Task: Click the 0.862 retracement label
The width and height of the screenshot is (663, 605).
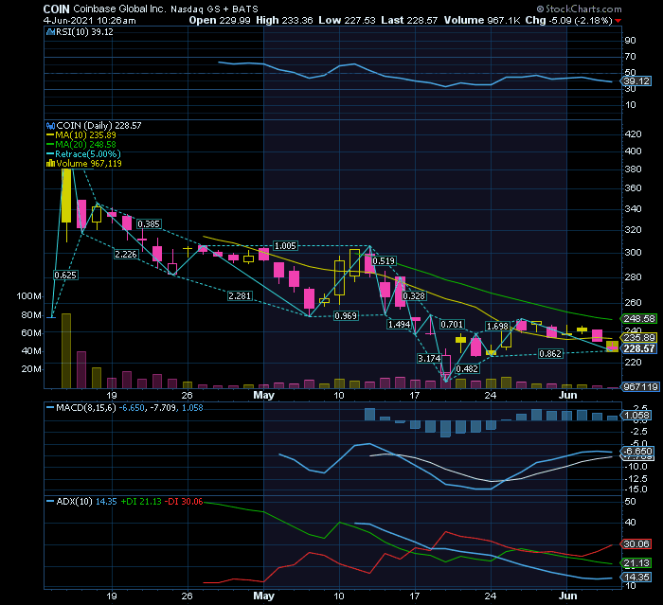Action: point(550,353)
